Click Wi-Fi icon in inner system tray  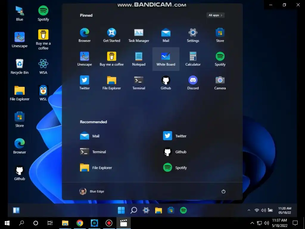pos(257,210)
